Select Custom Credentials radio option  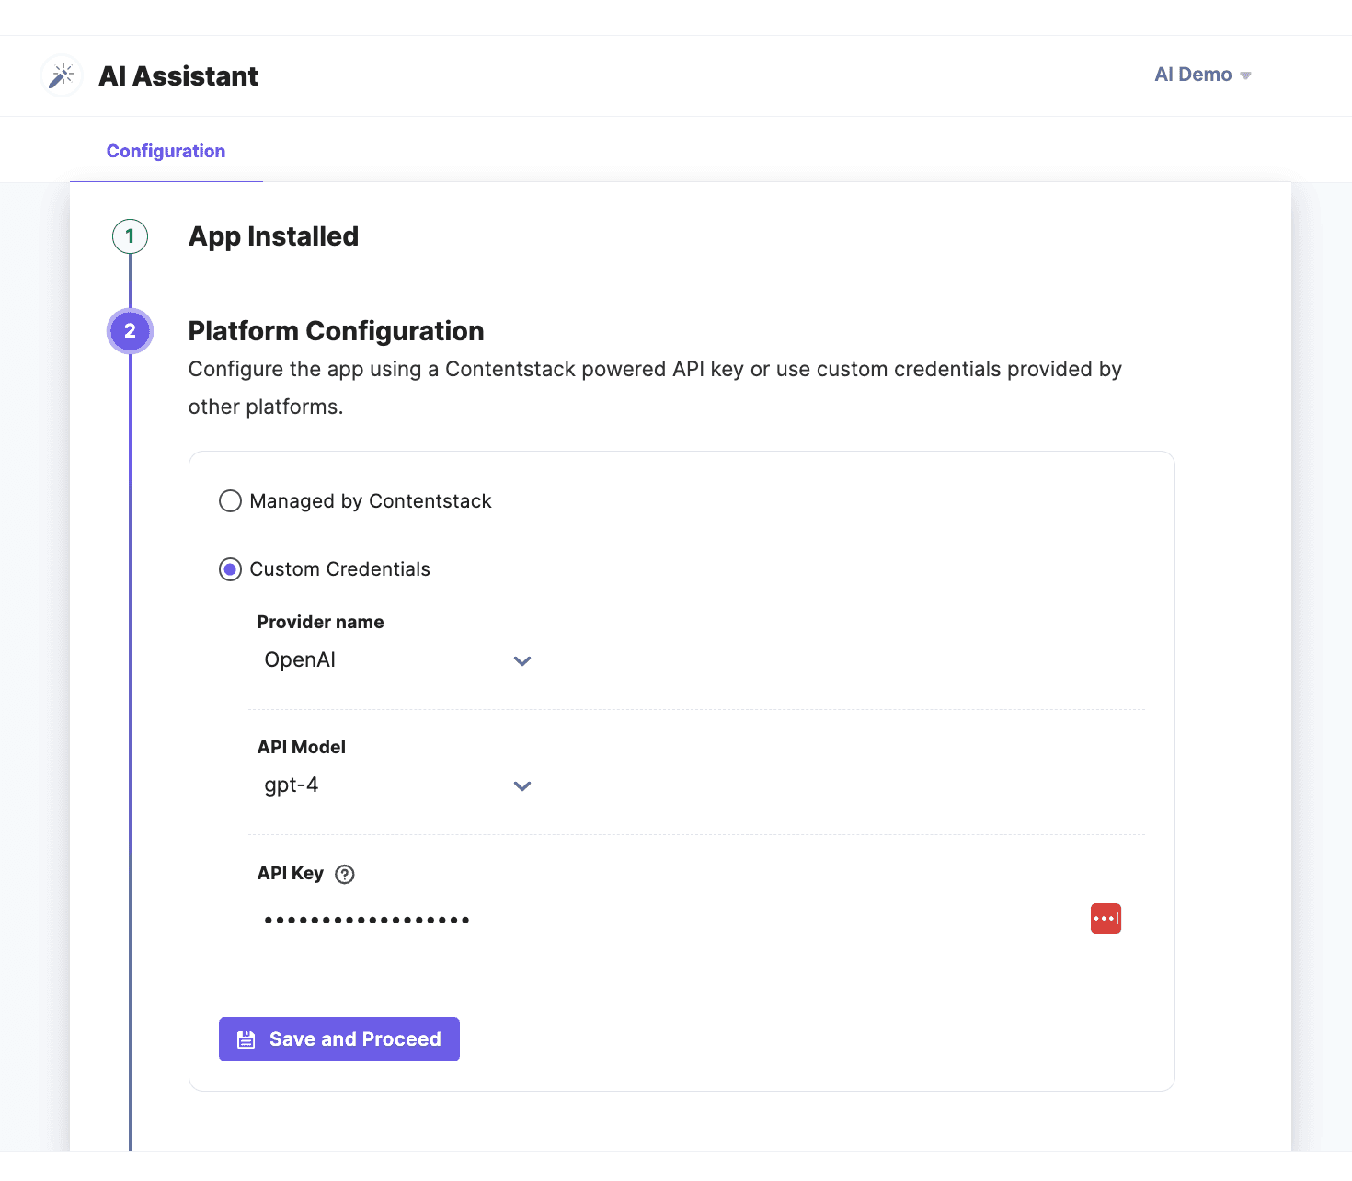(230, 569)
